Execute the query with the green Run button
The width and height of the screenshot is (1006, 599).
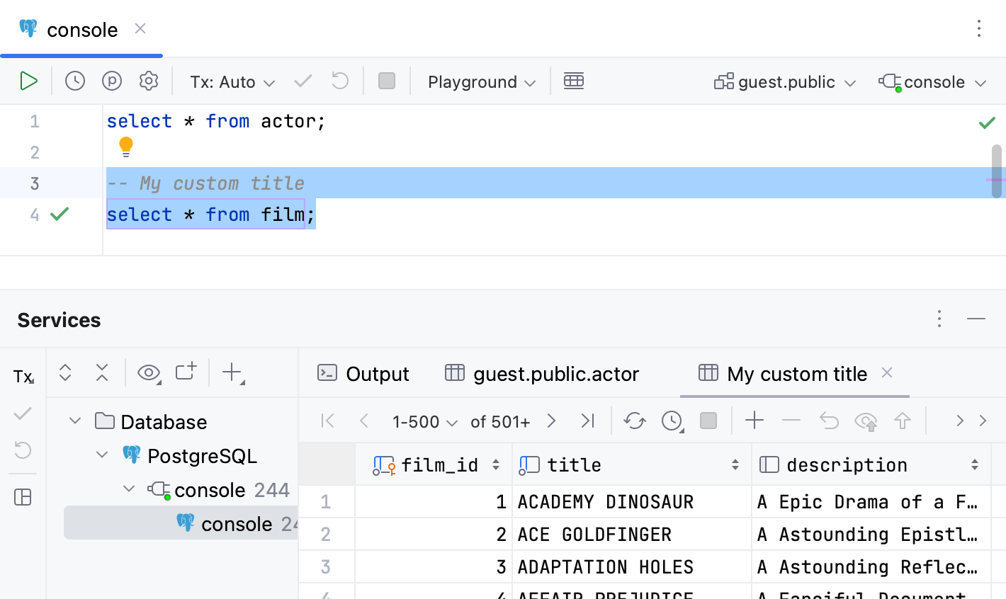[28, 81]
